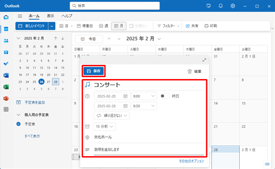Open Mail from the left sidebar

pos(6,17)
